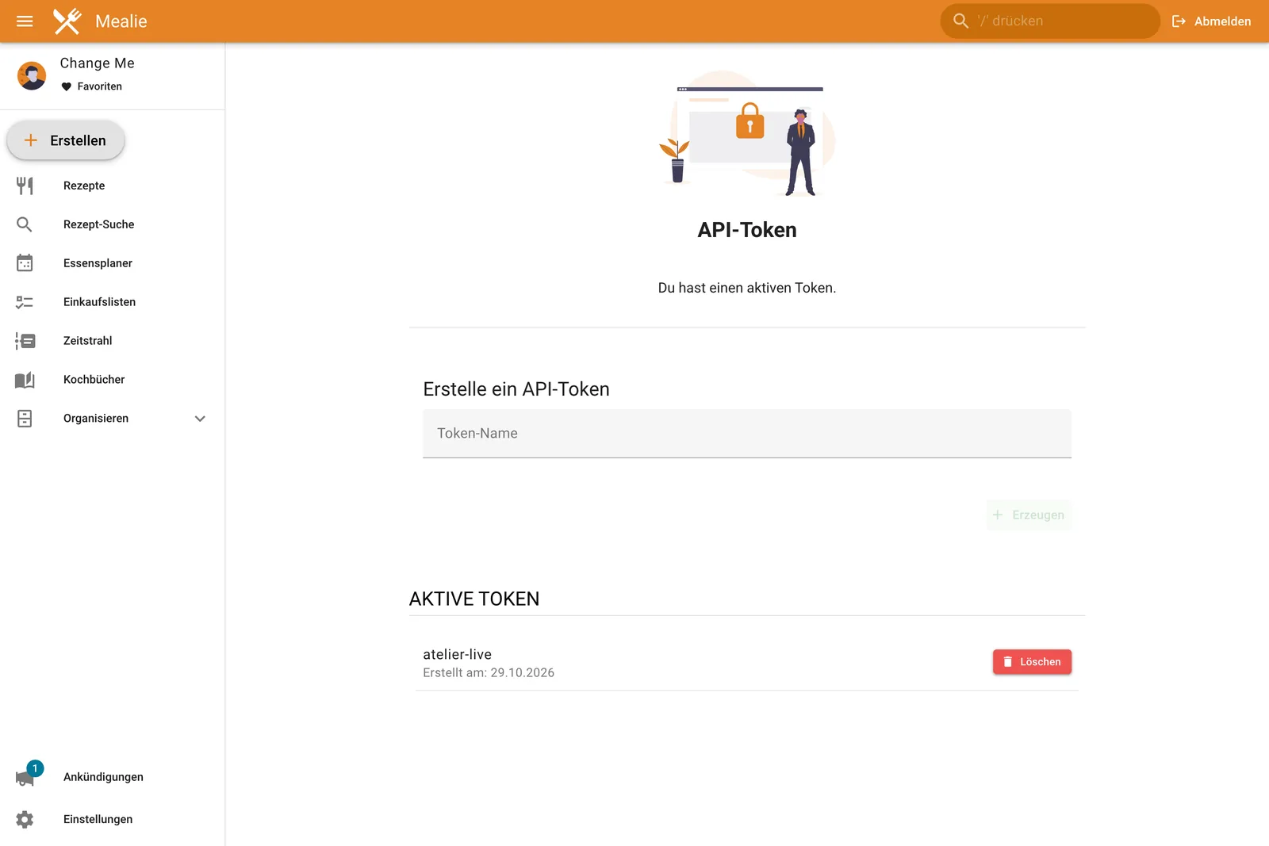Click the Mealie title text
The height and width of the screenshot is (846, 1269).
[x=121, y=21]
